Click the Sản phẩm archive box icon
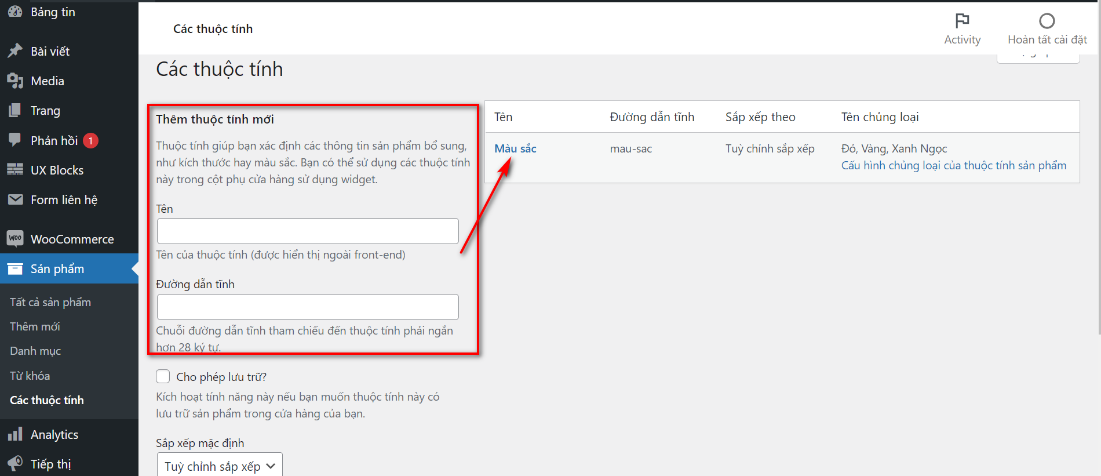 click(x=15, y=268)
